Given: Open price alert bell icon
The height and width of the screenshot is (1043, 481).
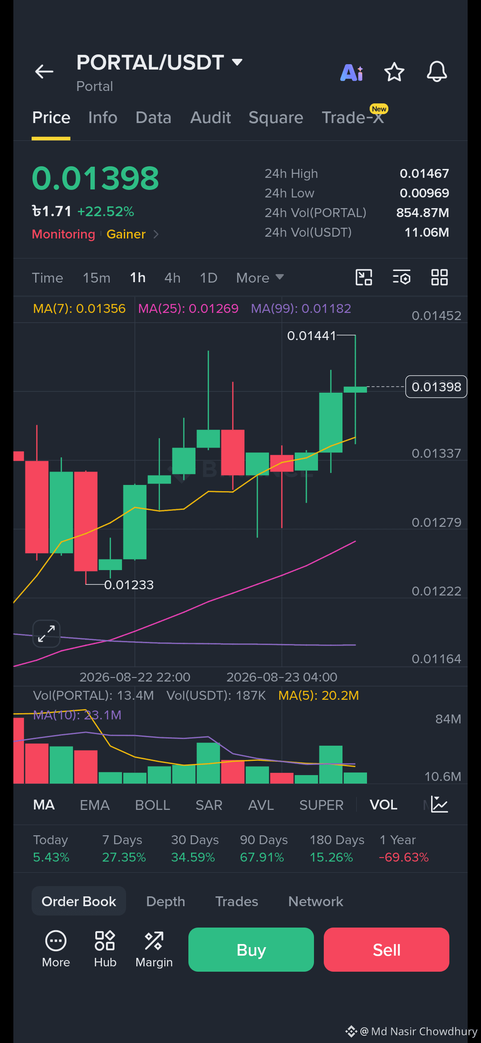Looking at the screenshot, I should [437, 72].
